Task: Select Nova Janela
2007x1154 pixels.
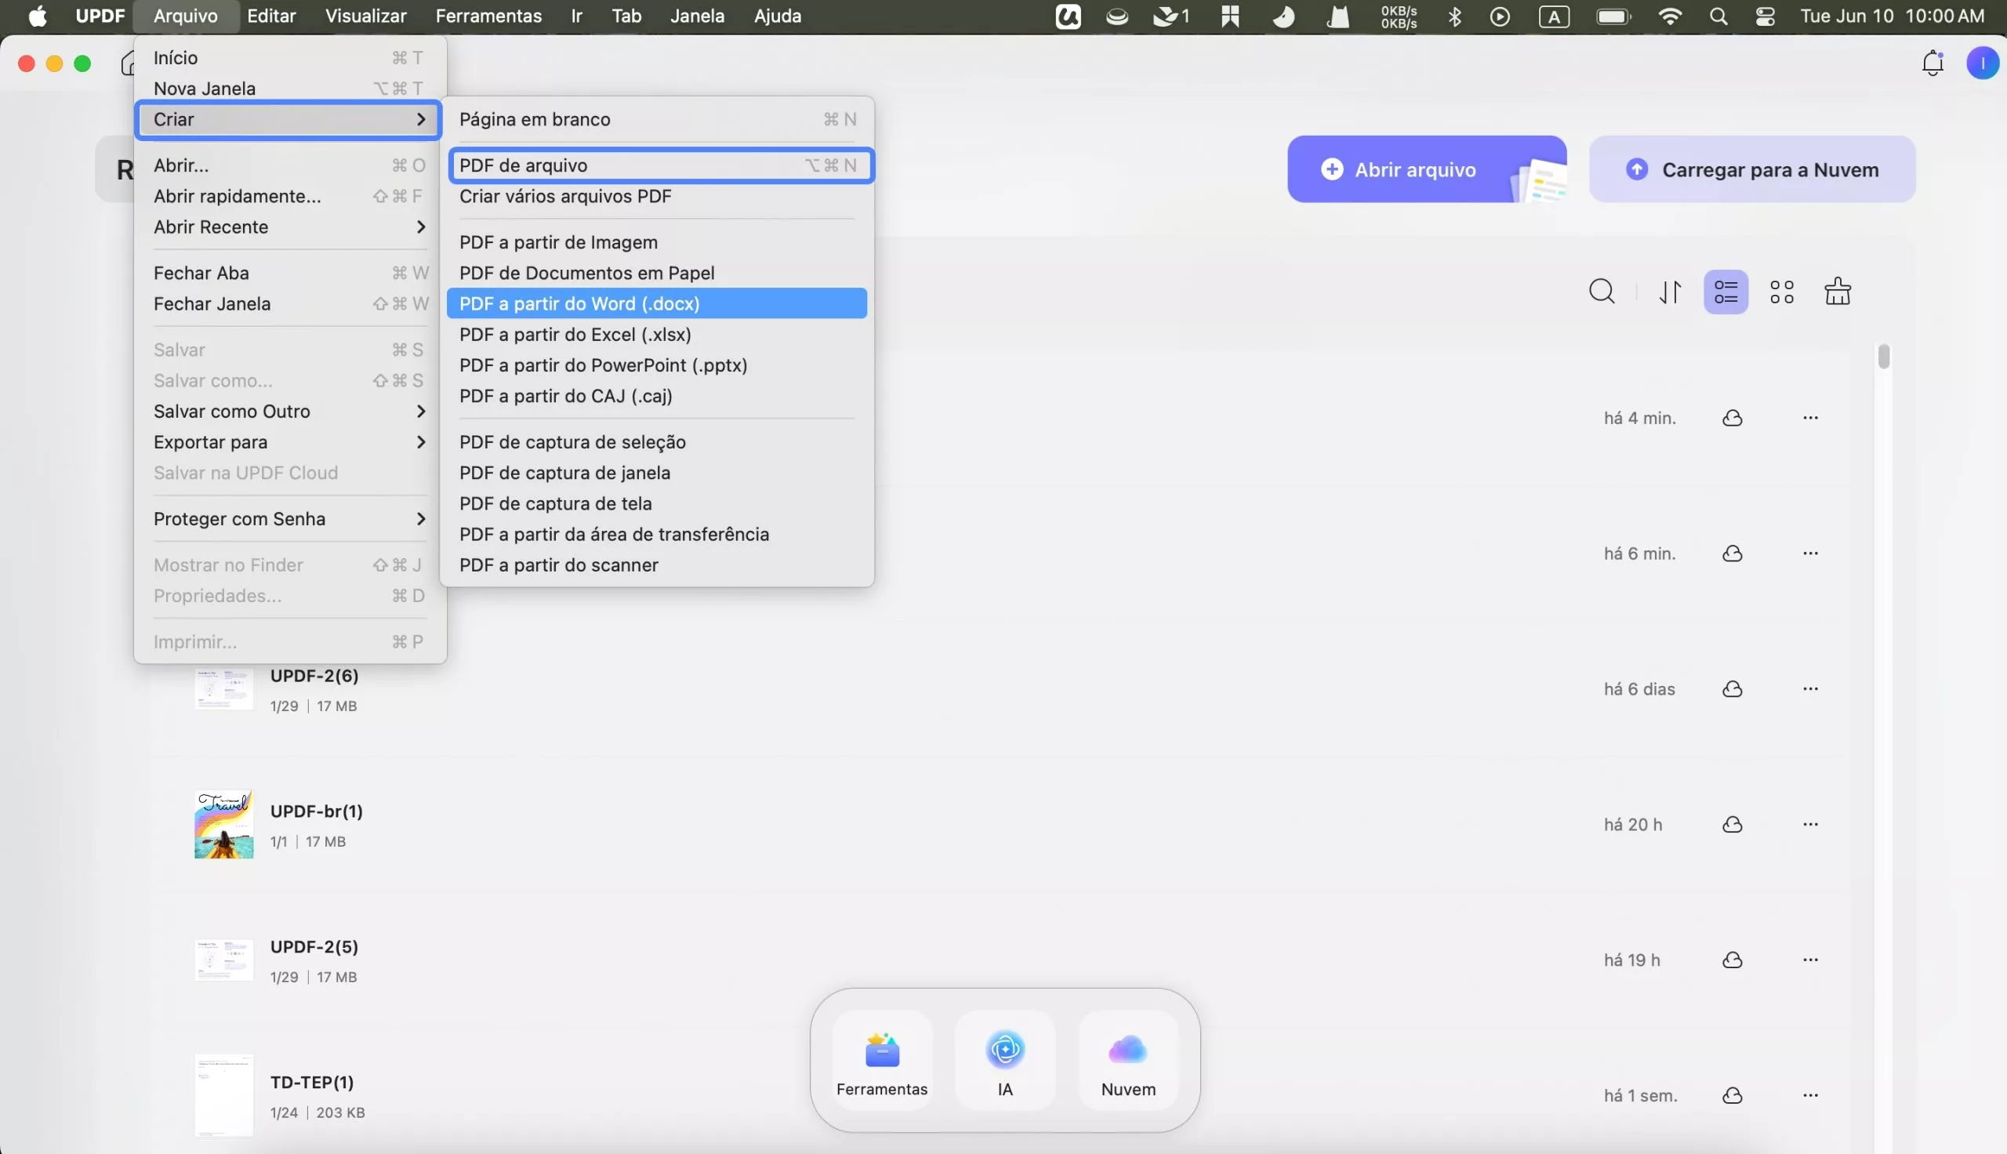Action: [x=289, y=89]
